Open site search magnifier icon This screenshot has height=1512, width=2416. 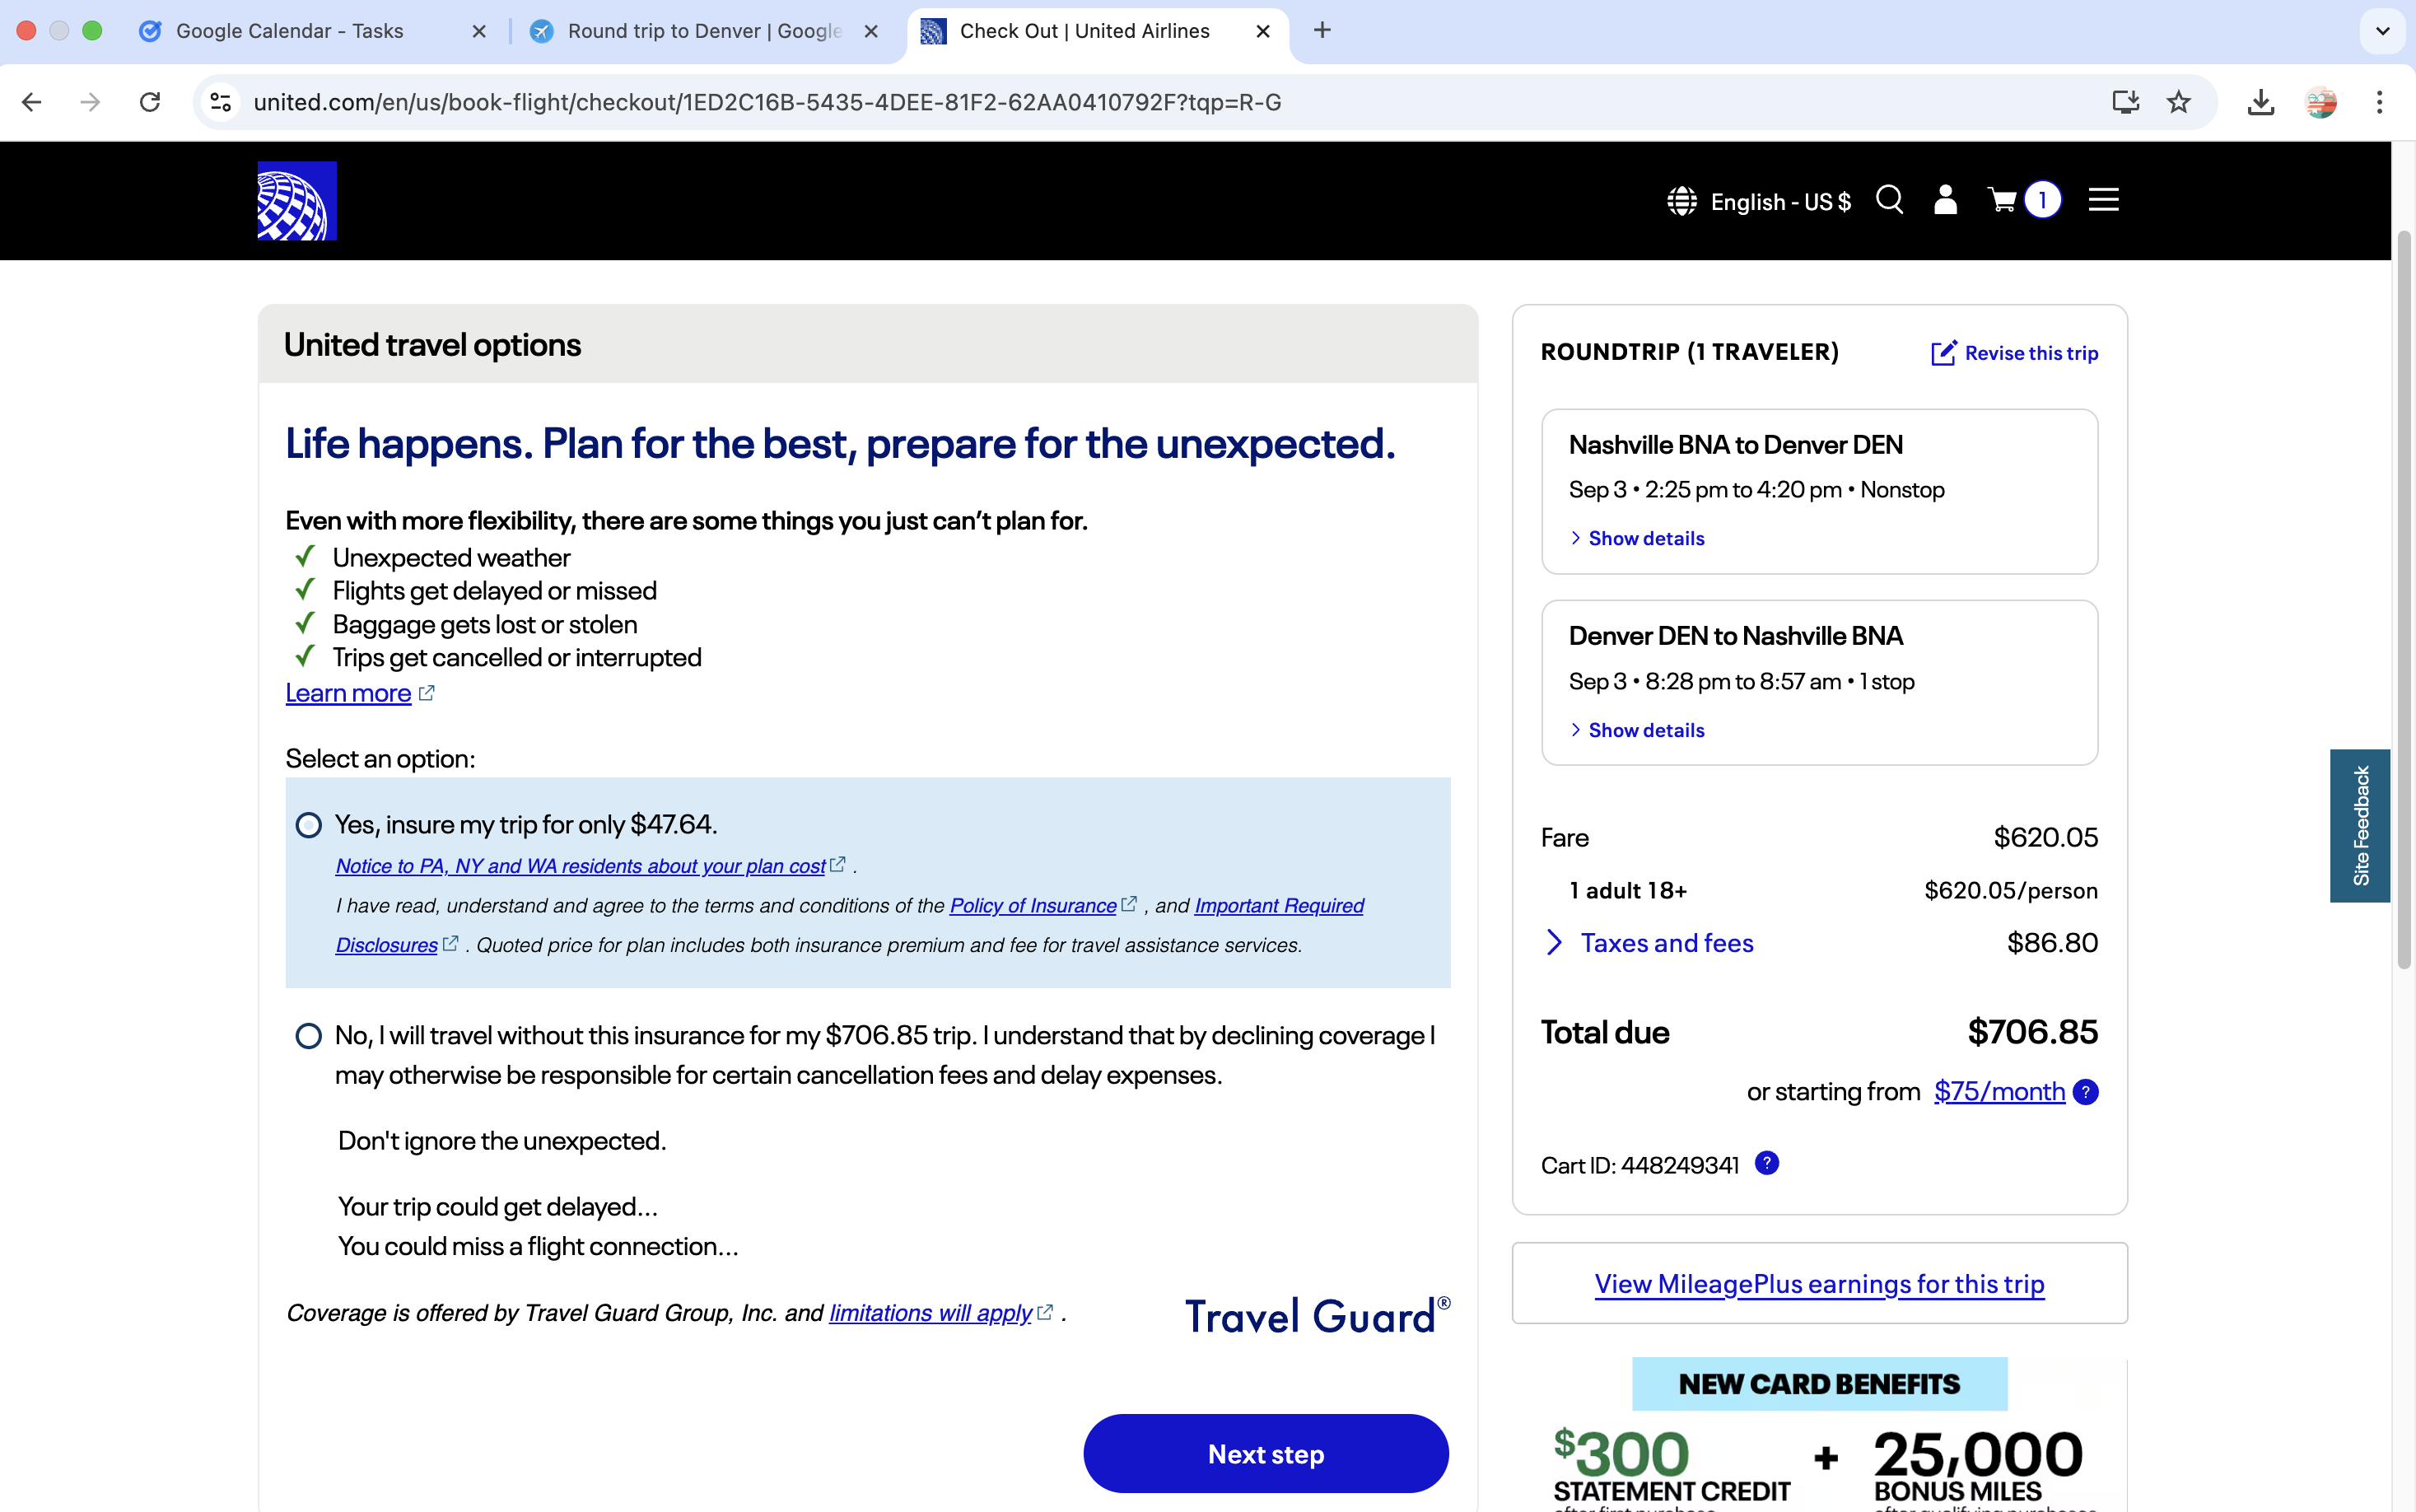pyautogui.click(x=1889, y=200)
